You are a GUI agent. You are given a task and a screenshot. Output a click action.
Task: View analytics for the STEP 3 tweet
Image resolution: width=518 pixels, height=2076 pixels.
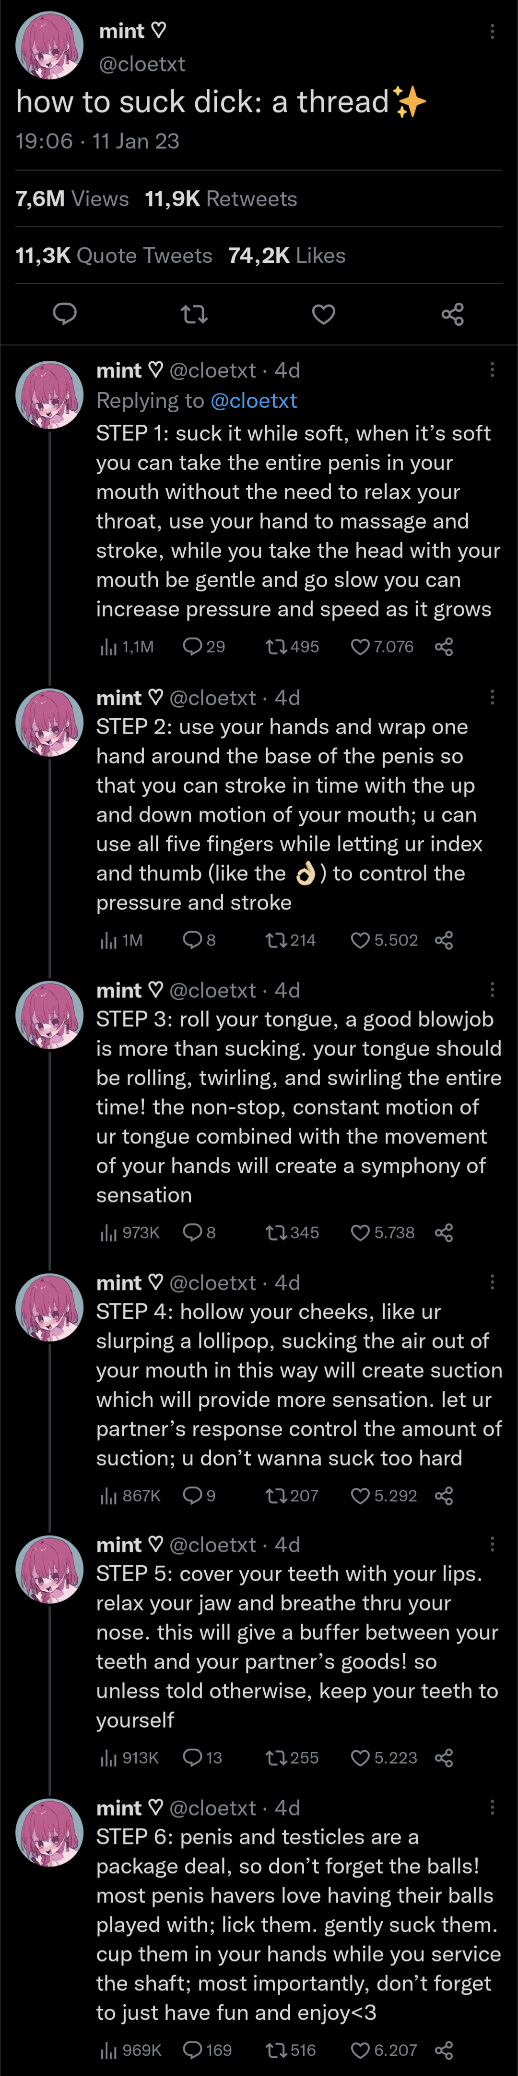pos(108,1232)
